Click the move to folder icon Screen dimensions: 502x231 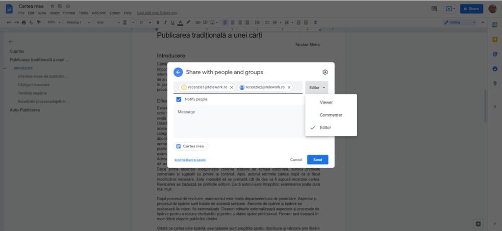[x=60, y=6]
